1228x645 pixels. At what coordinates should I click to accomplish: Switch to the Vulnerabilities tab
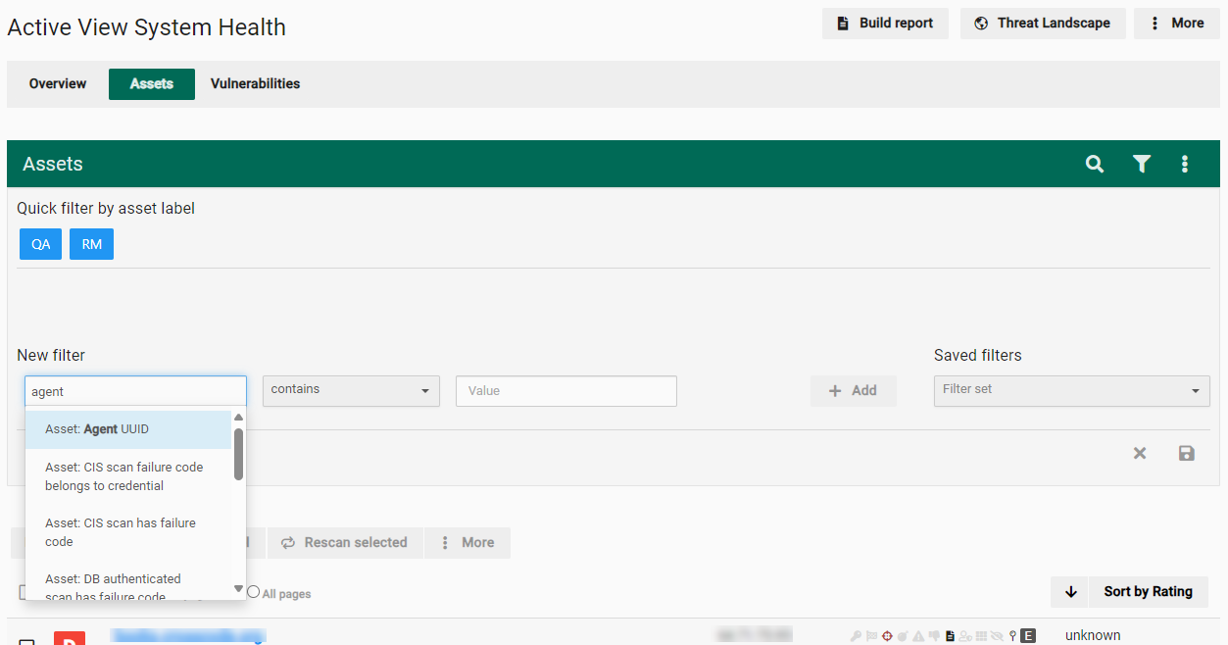[255, 84]
